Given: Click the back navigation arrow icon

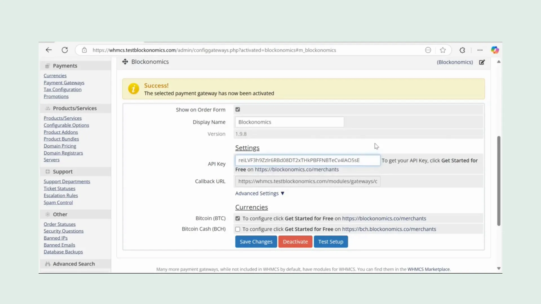Looking at the screenshot, I should tap(49, 50).
